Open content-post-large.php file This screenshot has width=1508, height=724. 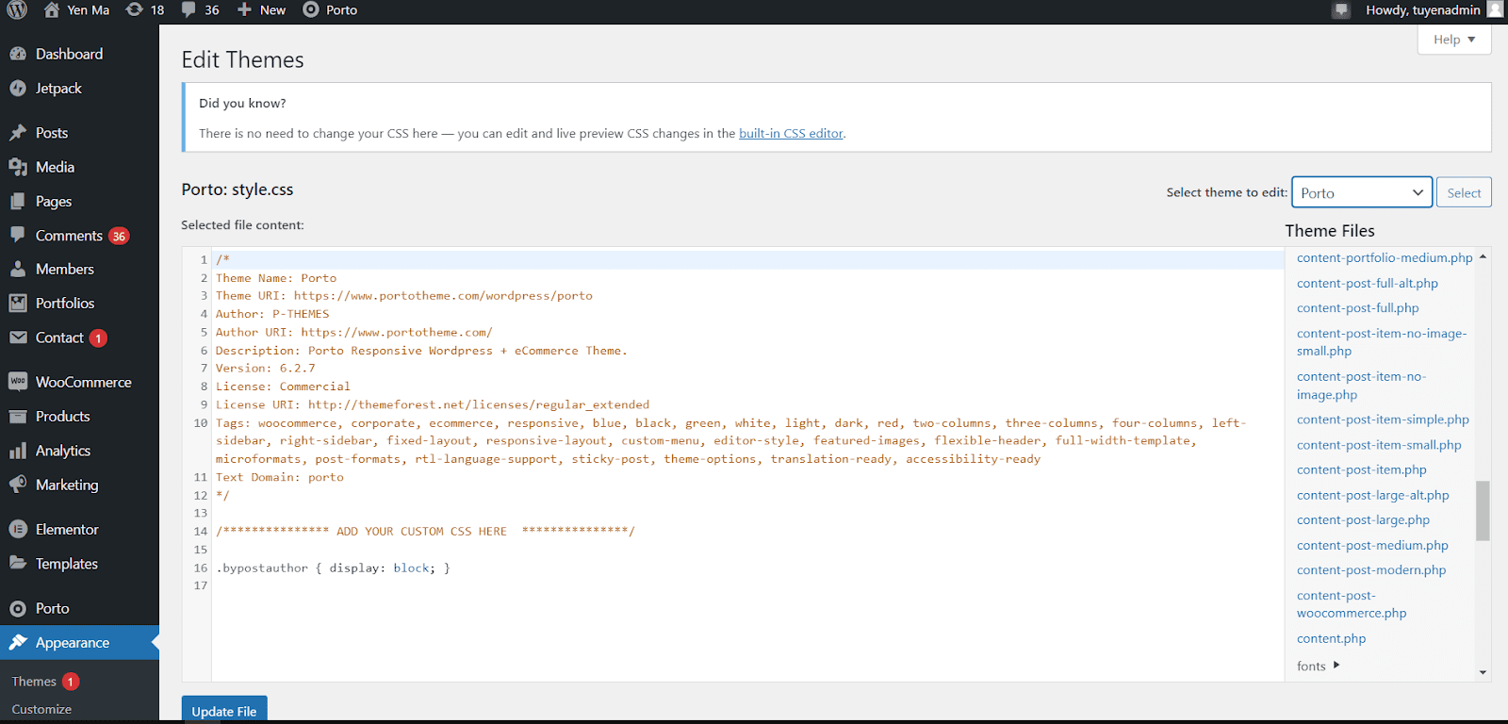[1363, 520]
